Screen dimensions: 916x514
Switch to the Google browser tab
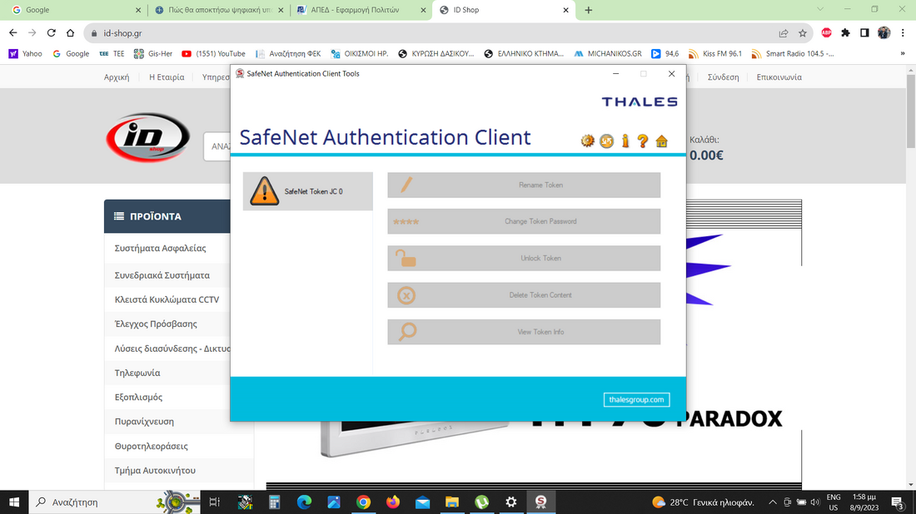pyautogui.click(x=73, y=10)
